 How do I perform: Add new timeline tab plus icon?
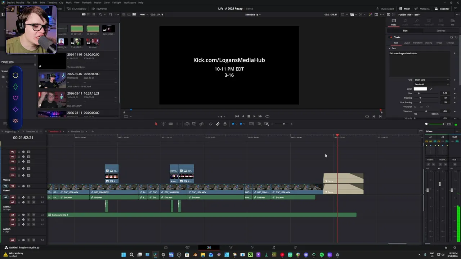coord(93,131)
